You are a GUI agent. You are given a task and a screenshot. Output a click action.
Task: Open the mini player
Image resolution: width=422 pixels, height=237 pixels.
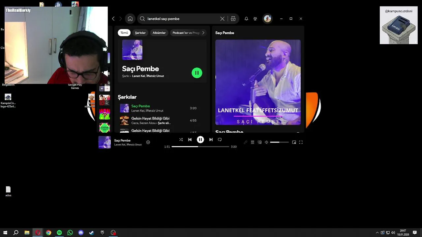(x=294, y=142)
